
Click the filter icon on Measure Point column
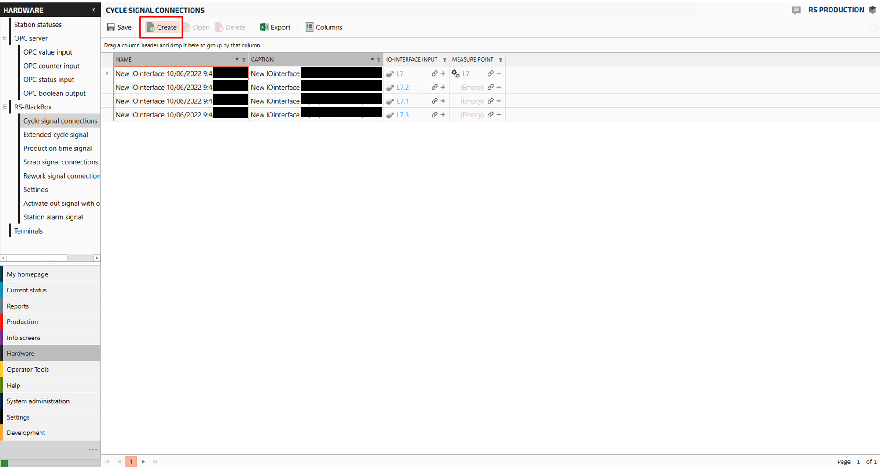click(x=500, y=60)
